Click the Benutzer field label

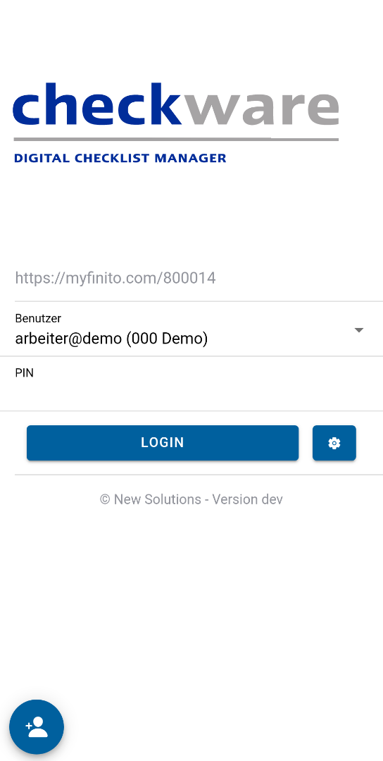coord(38,318)
